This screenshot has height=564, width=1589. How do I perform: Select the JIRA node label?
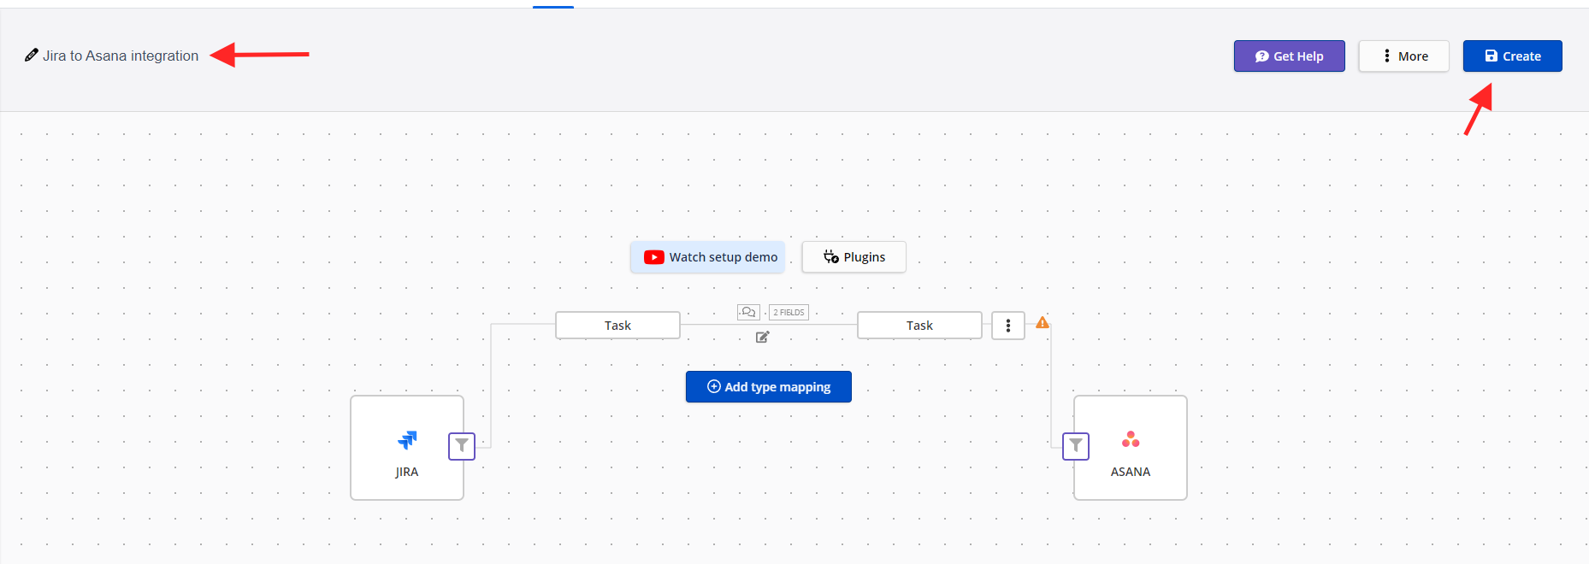click(x=407, y=472)
